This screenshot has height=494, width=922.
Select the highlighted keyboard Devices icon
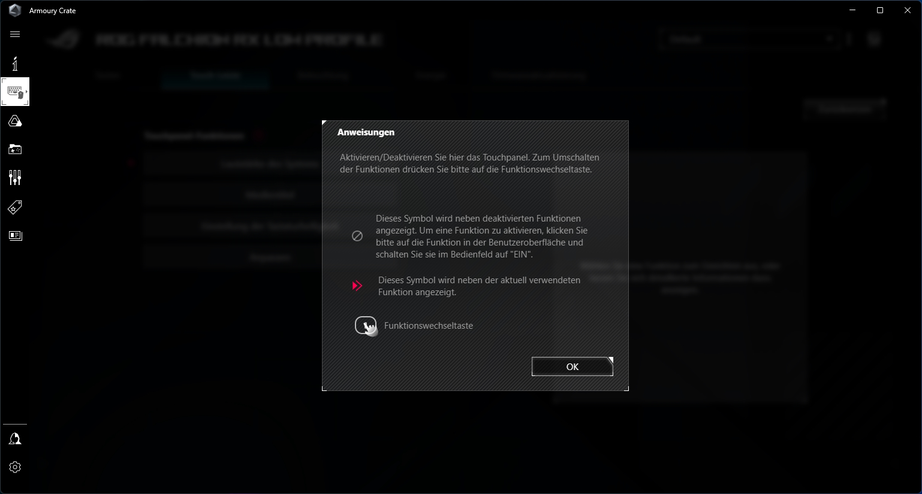[15, 92]
